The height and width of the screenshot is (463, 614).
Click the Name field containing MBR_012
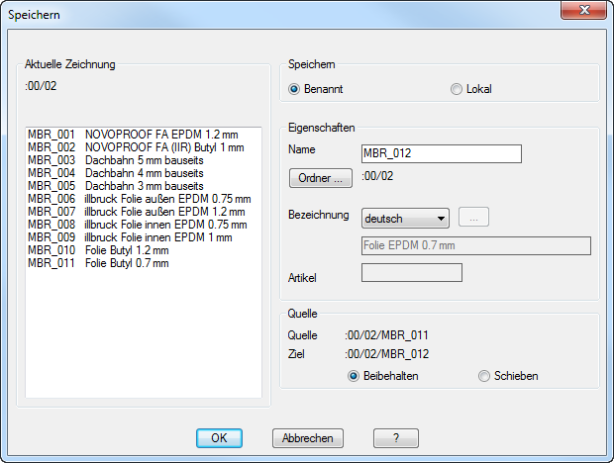pos(442,153)
